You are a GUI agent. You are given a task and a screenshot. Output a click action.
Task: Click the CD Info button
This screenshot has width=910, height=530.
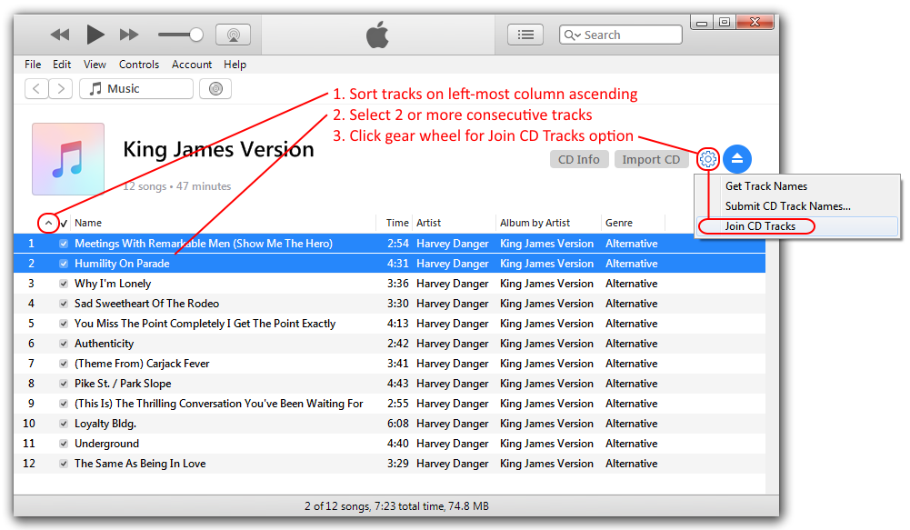click(578, 159)
